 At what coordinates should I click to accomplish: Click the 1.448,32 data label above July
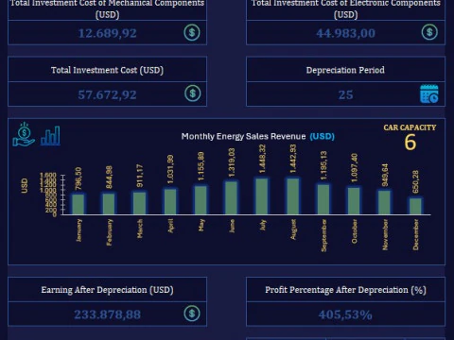(262, 159)
